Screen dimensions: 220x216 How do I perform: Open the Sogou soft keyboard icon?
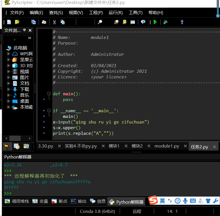coord(193,201)
